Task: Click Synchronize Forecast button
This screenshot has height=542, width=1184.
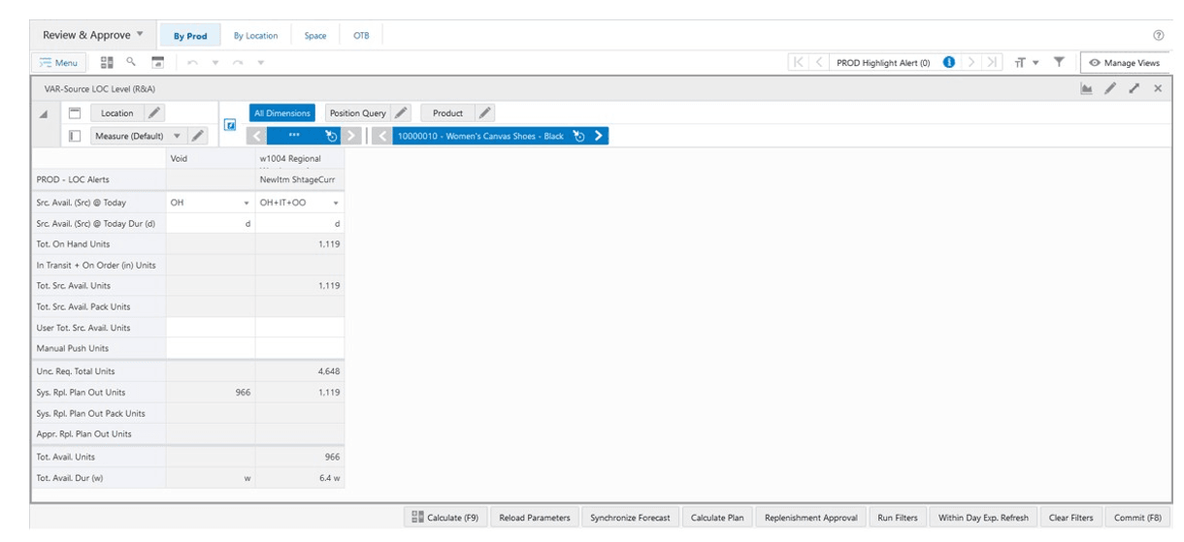Action: pos(630,518)
